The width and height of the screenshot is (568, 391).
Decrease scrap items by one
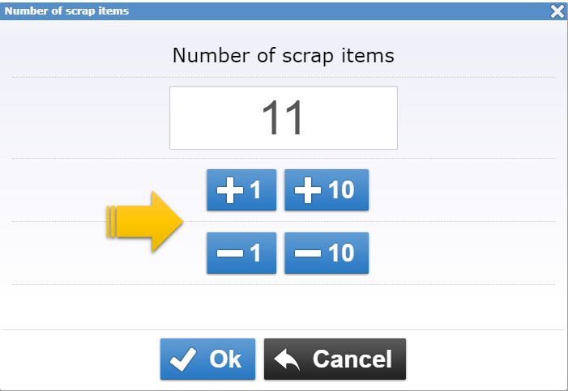241,253
